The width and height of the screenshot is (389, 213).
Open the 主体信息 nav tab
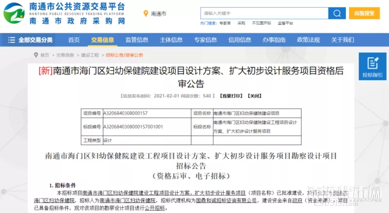pos(171,40)
